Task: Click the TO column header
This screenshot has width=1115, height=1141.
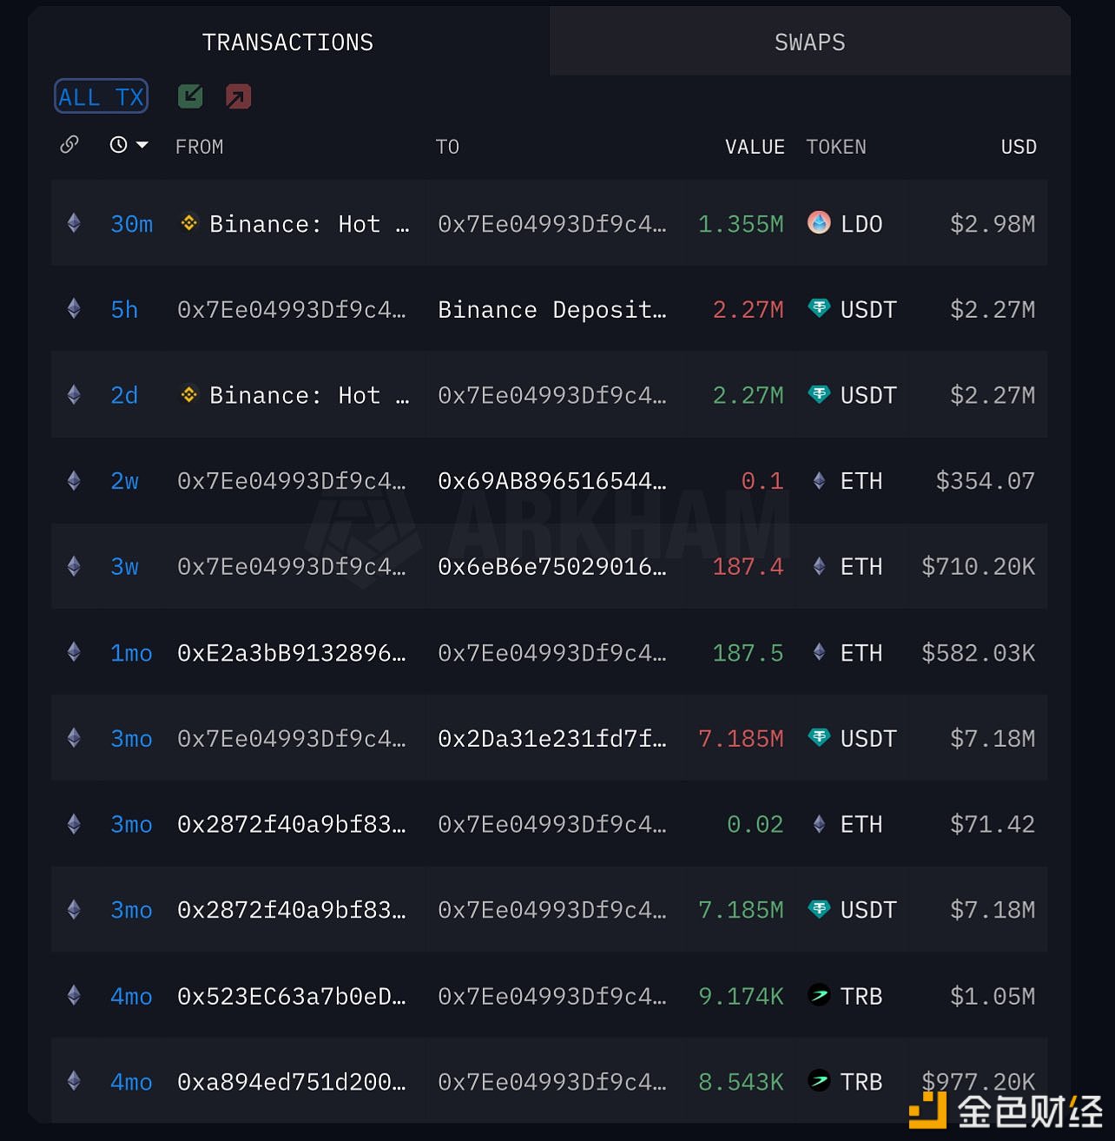Action: point(447,147)
